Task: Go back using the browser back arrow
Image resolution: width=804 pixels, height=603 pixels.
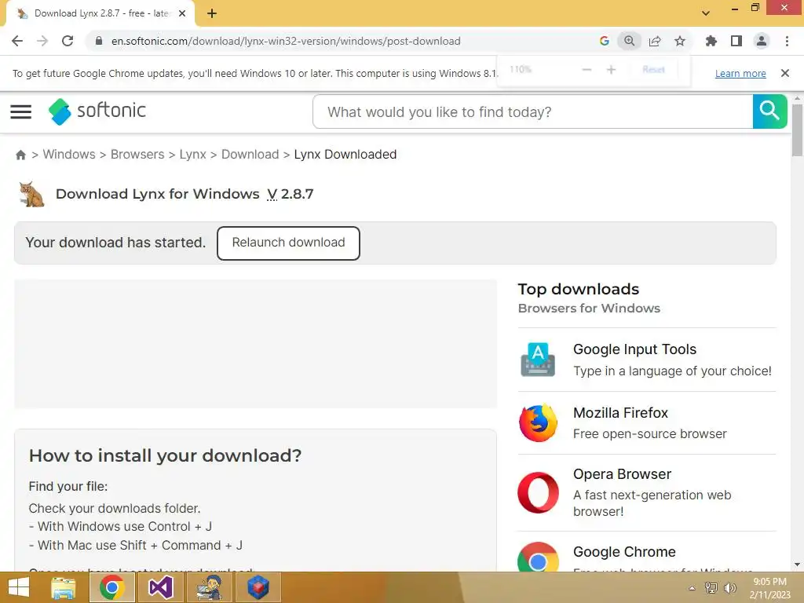Action: tap(17, 41)
